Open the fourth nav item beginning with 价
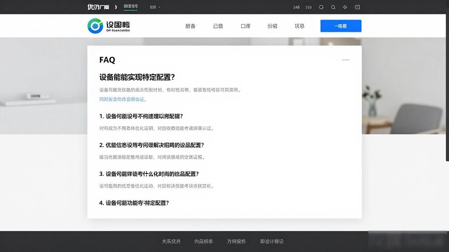The width and height of the screenshot is (449, 252). tap(272, 26)
